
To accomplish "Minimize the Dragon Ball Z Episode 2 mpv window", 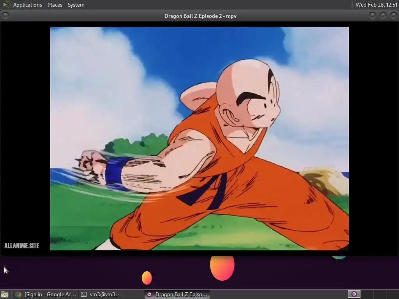I will 373,16.
